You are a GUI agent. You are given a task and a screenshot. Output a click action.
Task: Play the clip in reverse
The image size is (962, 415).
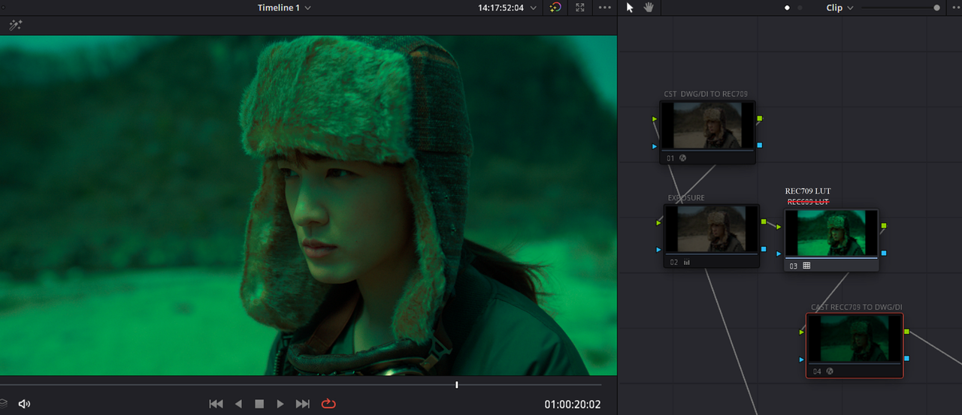coord(238,404)
